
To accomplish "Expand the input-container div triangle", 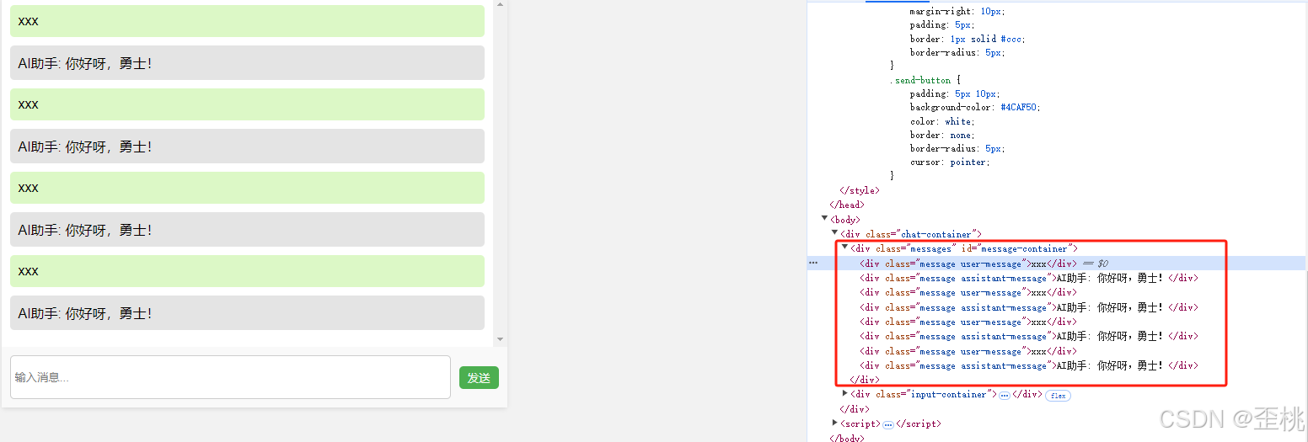I will [x=845, y=393].
